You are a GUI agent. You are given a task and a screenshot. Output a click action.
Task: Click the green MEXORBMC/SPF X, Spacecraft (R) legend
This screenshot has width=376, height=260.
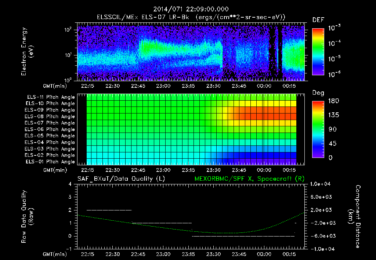(249, 179)
